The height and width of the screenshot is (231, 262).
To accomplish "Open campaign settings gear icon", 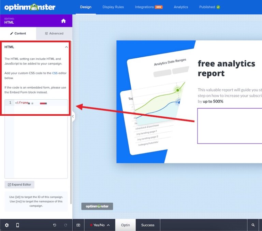I will (x=7, y=225).
